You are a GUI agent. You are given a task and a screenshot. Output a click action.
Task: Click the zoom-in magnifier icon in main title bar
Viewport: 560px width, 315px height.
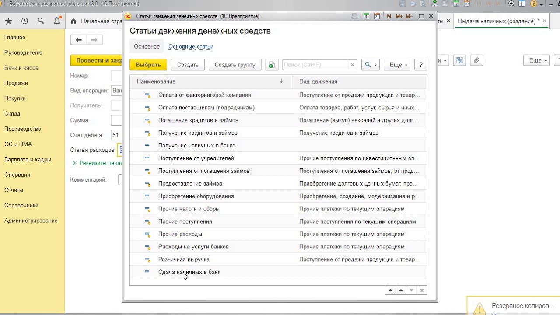[512, 3]
